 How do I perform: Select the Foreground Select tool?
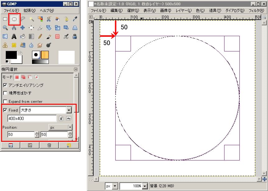58,19
